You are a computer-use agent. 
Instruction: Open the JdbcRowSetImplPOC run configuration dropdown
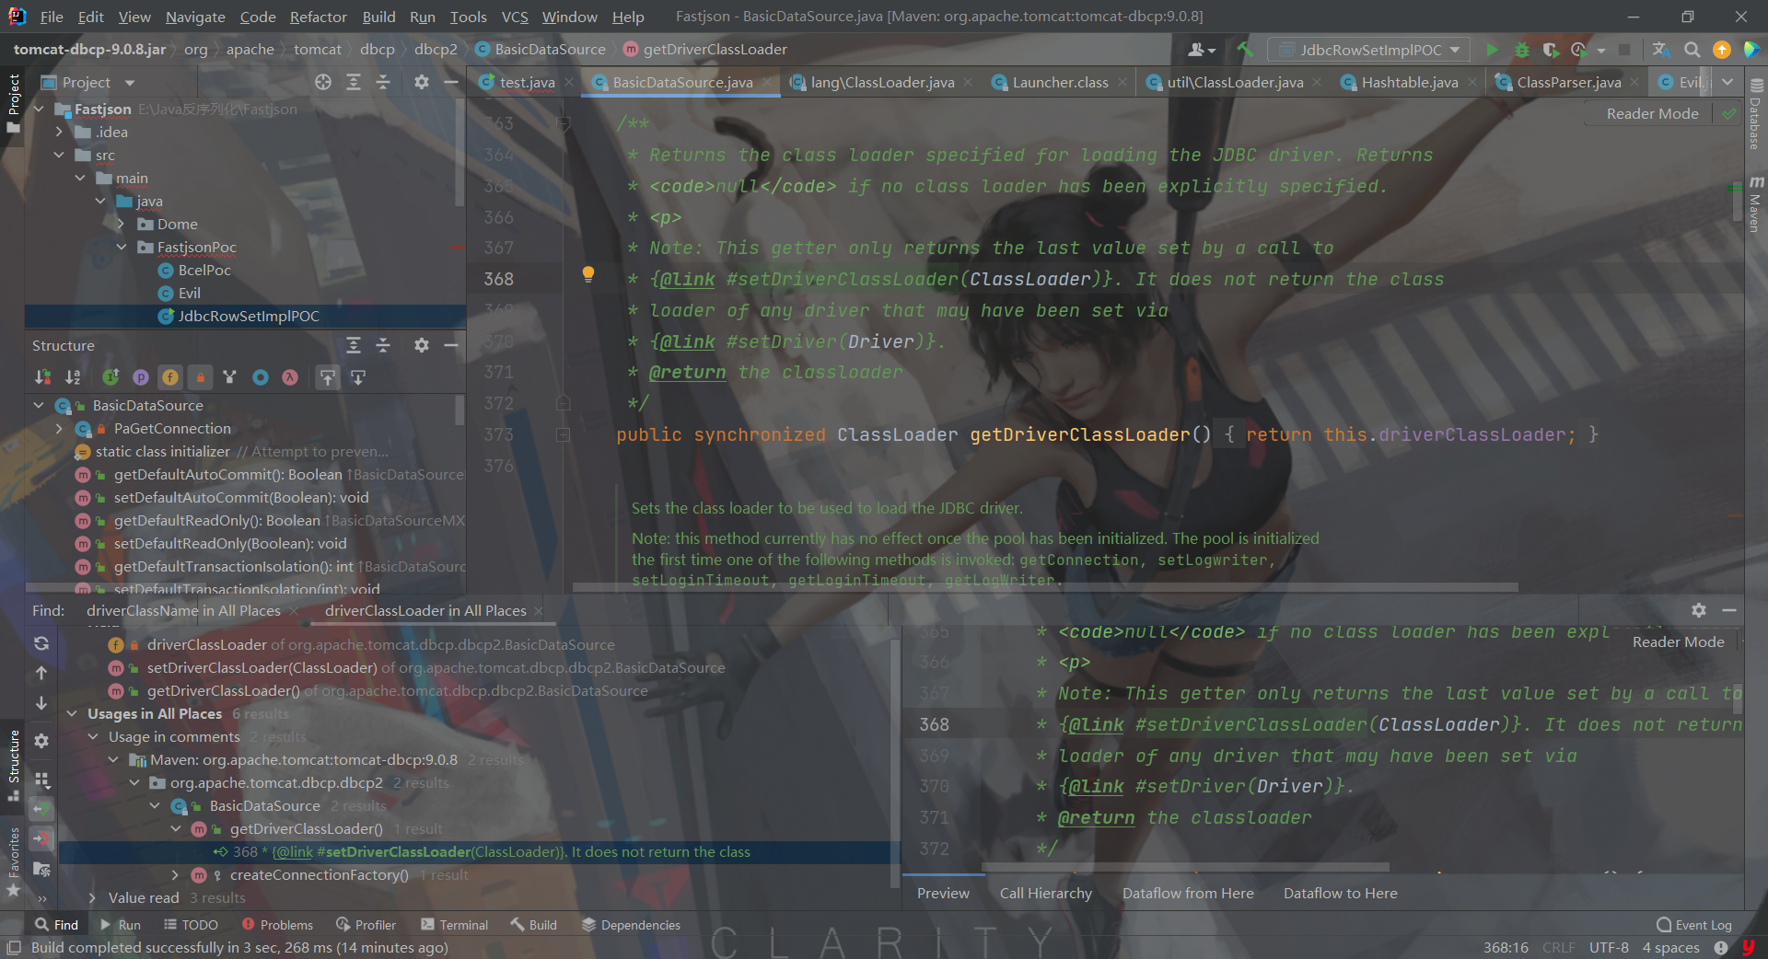tap(1368, 50)
